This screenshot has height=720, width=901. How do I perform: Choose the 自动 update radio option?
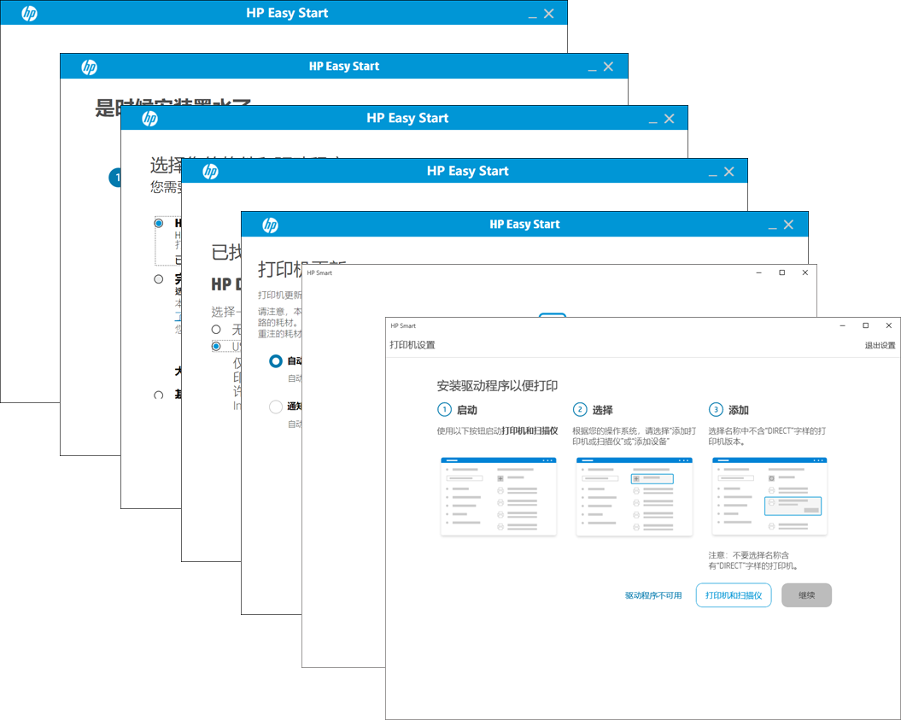point(276,361)
